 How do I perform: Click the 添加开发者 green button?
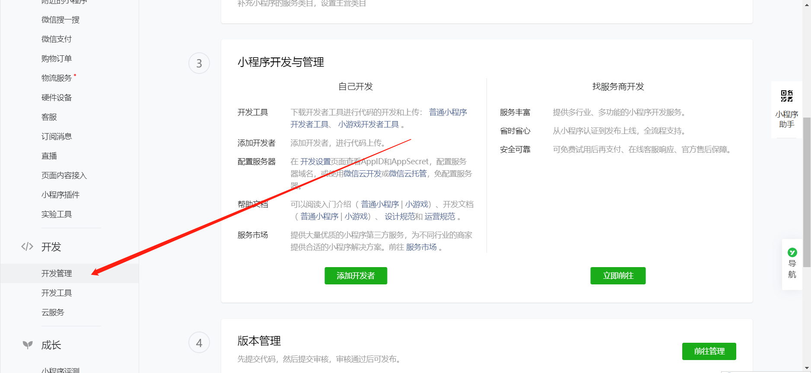(356, 276)
